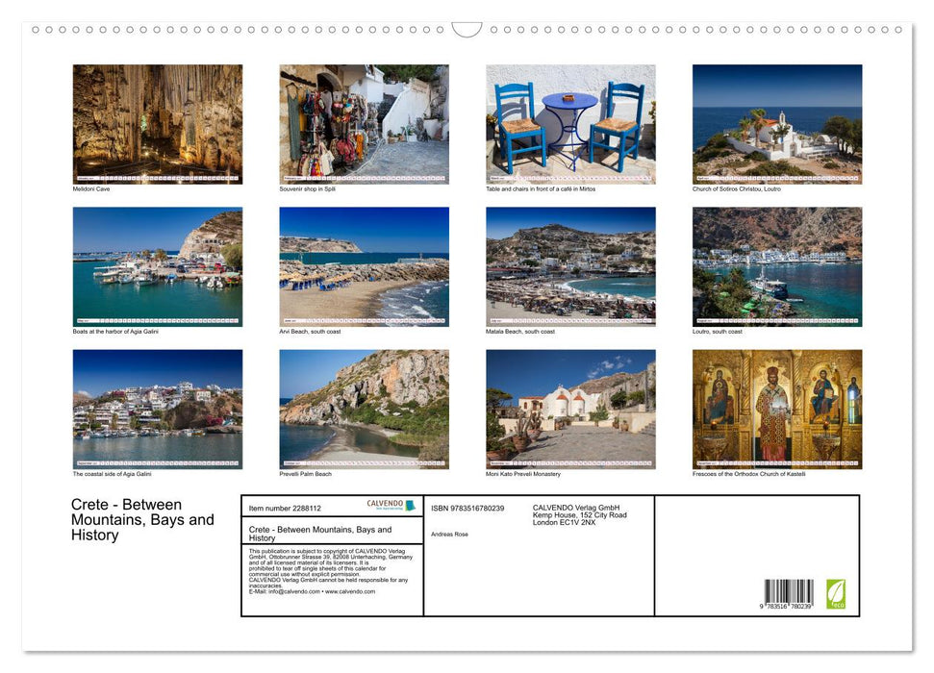Image resolution: width=934 pixels, height=673 pixels.
Task: Click caption 'Loutro, south coast'
Action: click(x=718, y=331)
